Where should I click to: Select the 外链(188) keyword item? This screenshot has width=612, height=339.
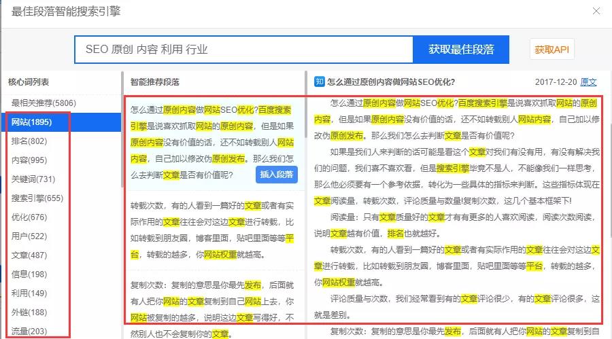(29, 313)
